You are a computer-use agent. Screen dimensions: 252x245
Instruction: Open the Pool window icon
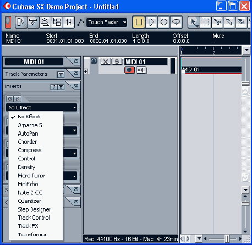57,22
